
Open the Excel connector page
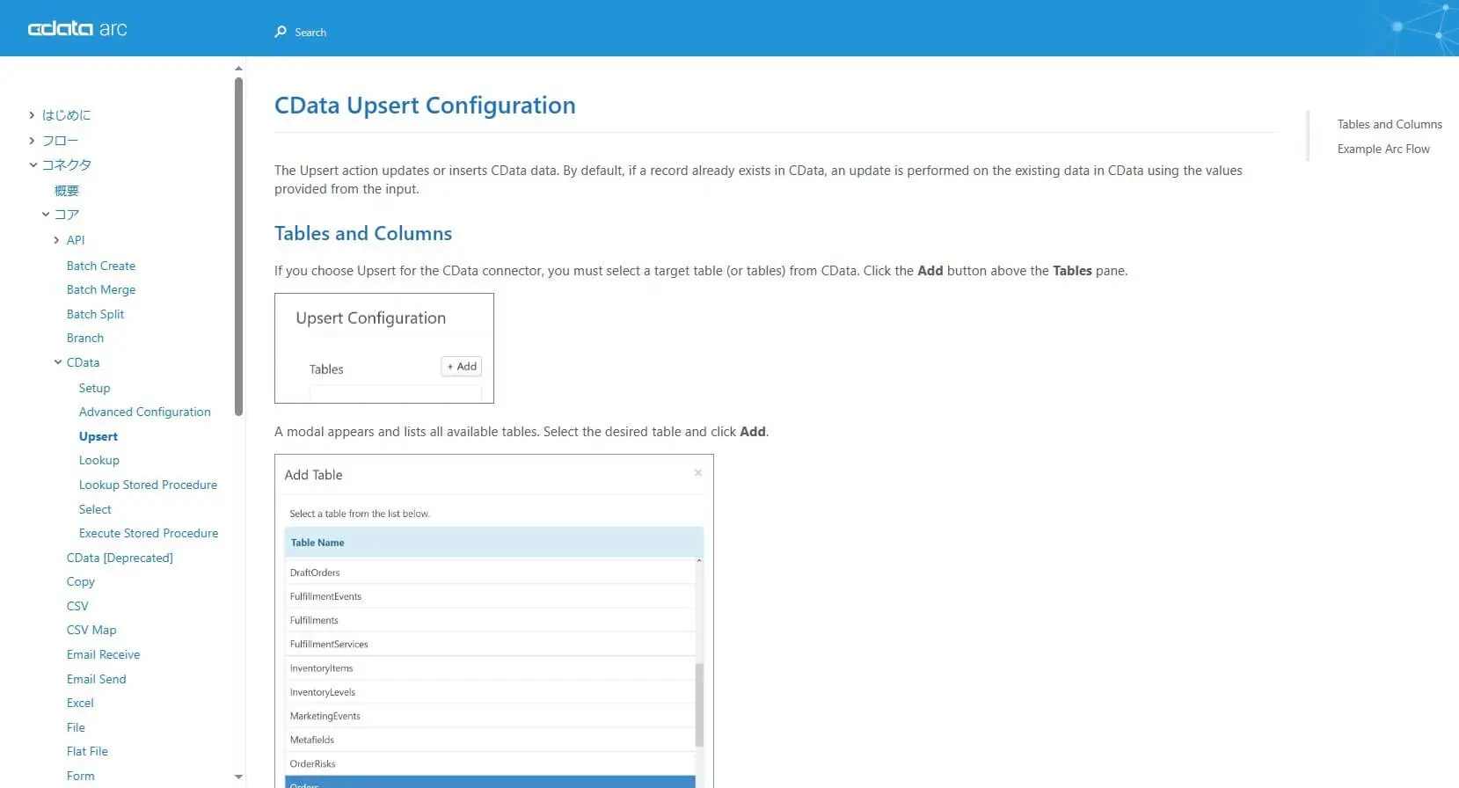tap(80, 703)
